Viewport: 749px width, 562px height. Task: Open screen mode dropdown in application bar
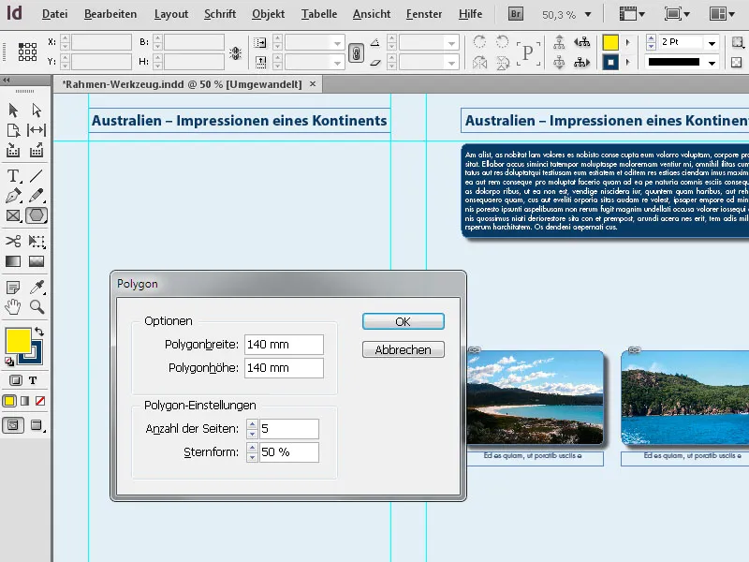click(677, 14)
